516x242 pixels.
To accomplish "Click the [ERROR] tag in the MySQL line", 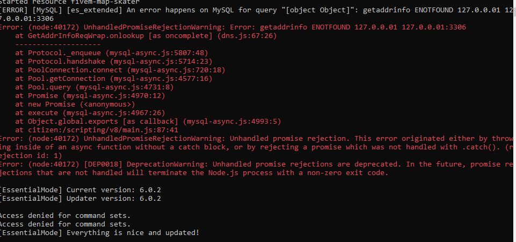I will (14, 10).
